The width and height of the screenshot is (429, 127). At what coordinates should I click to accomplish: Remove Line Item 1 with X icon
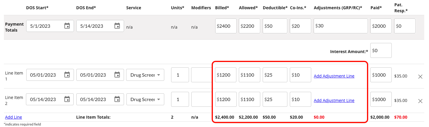420,77
